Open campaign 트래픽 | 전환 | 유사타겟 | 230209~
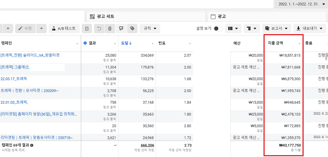Viewport: 328px width, 157px height. coord(29,91)
